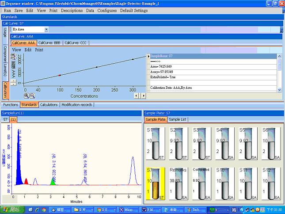Click Y-axis up stepper arrow

(x=13, y=81)
